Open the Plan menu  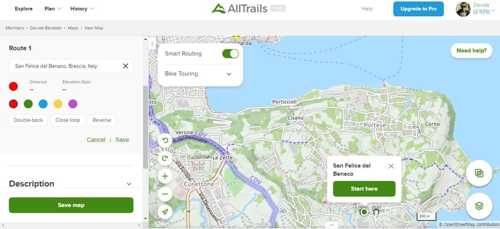coord(52,9)
